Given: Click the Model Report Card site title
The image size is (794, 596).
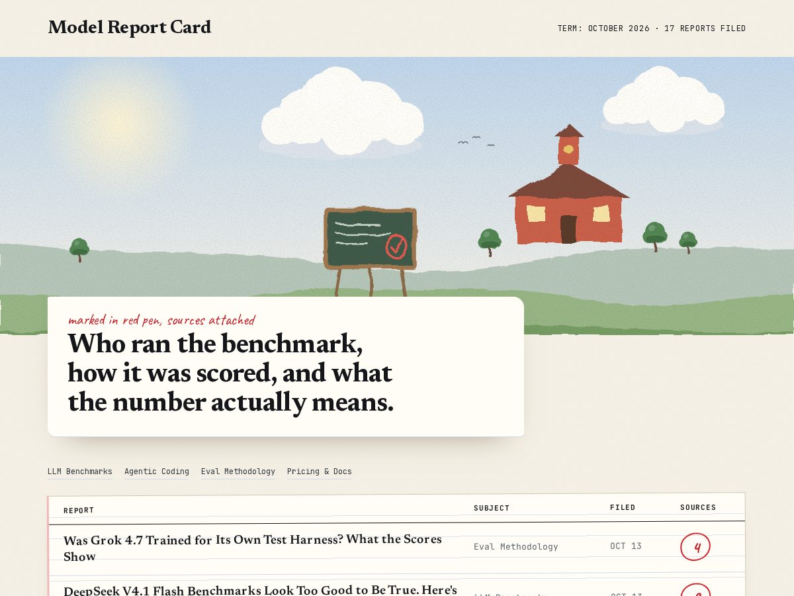Looking at the screenshot, I should coord(130,27).
